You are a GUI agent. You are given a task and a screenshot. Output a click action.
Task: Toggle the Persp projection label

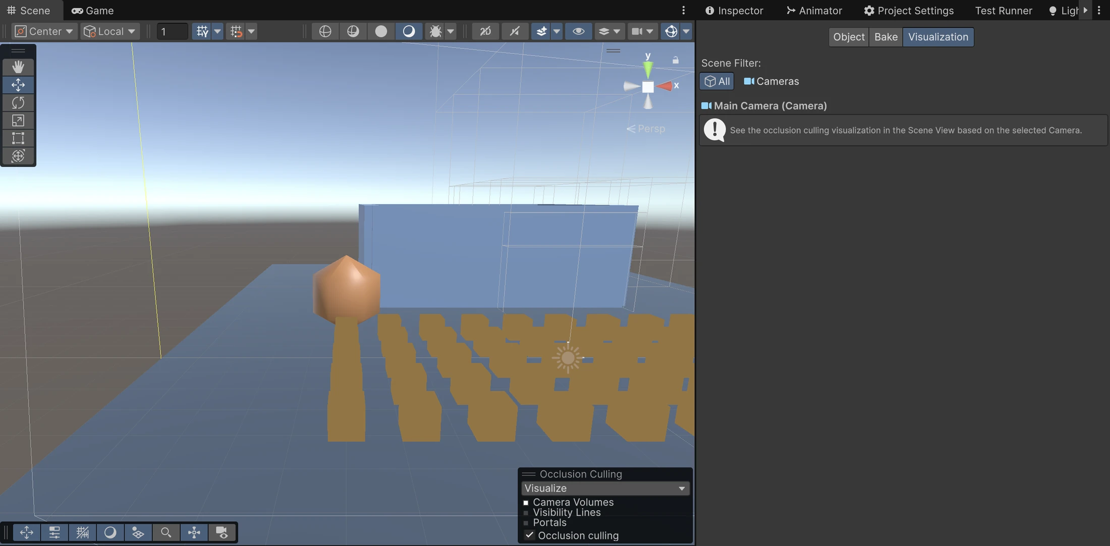click(646, 129)
